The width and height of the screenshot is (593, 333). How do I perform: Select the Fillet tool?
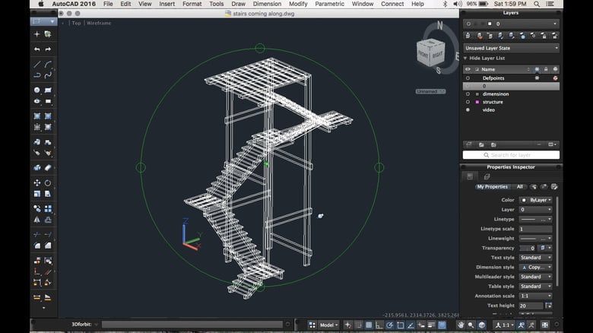pos(36,246)
